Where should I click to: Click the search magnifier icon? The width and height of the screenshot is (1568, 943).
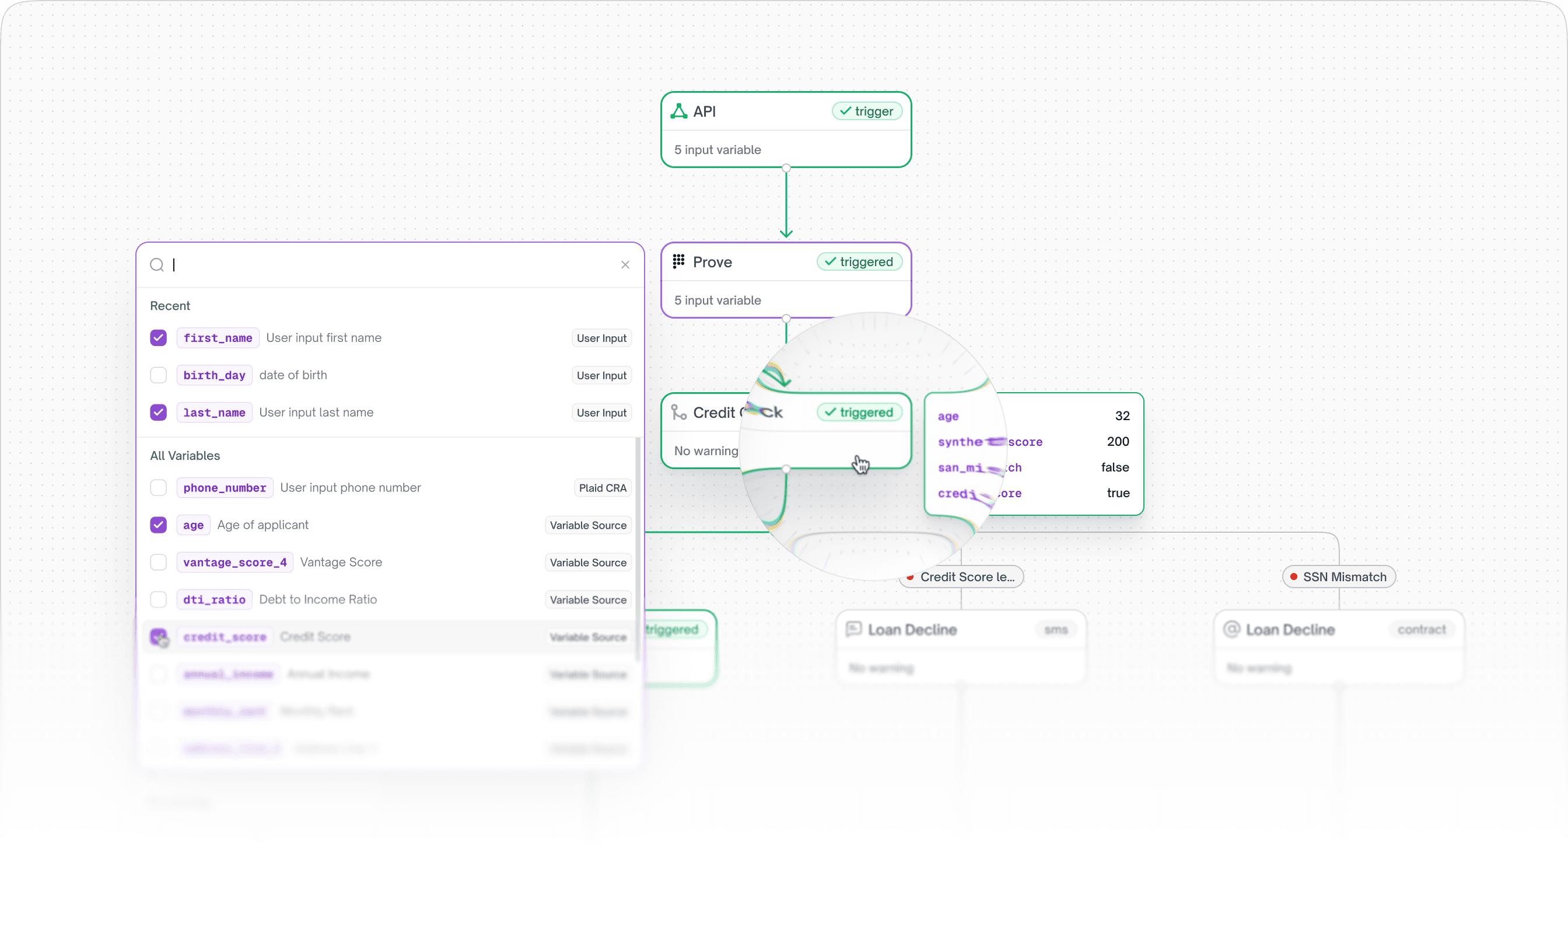156,265
